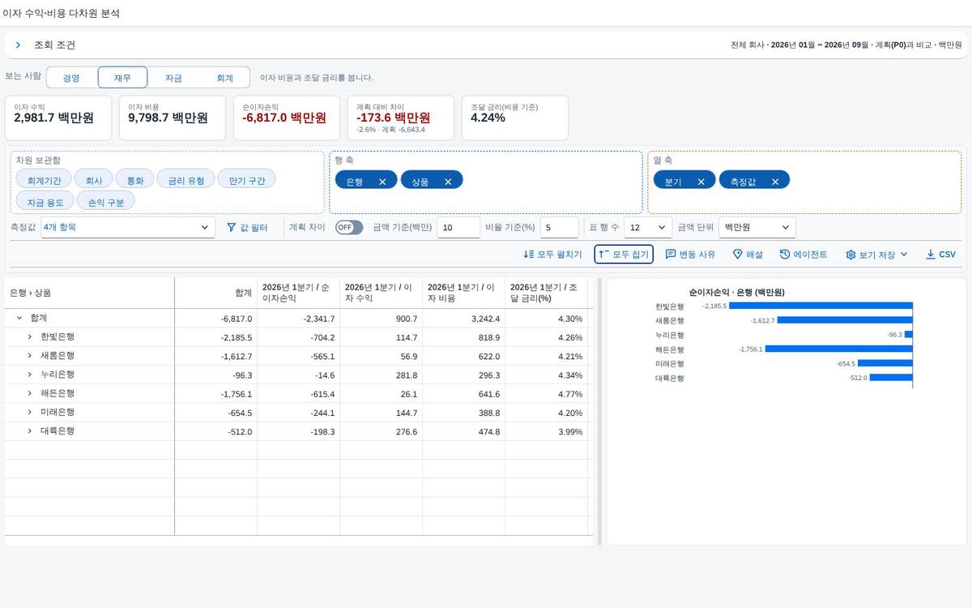Expand the 새롬은행 row
The image size is (972, 608).
29,356
